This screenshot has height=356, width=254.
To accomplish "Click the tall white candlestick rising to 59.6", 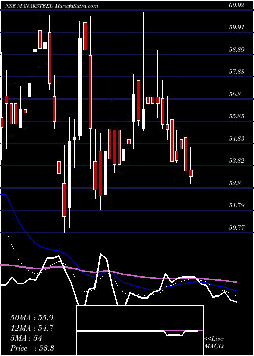I will pos(80,86).
